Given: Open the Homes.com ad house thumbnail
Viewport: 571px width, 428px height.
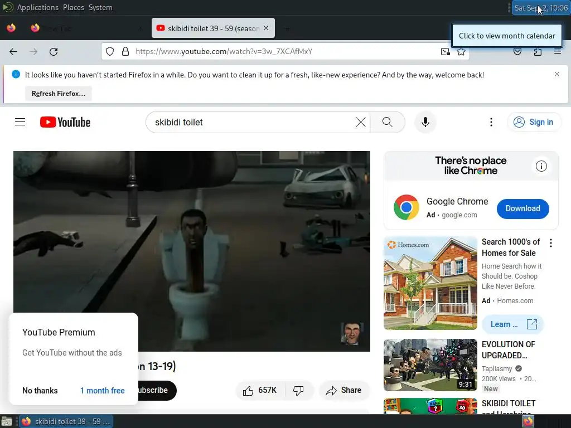Looking at the screenshot, I should [430, 283].
